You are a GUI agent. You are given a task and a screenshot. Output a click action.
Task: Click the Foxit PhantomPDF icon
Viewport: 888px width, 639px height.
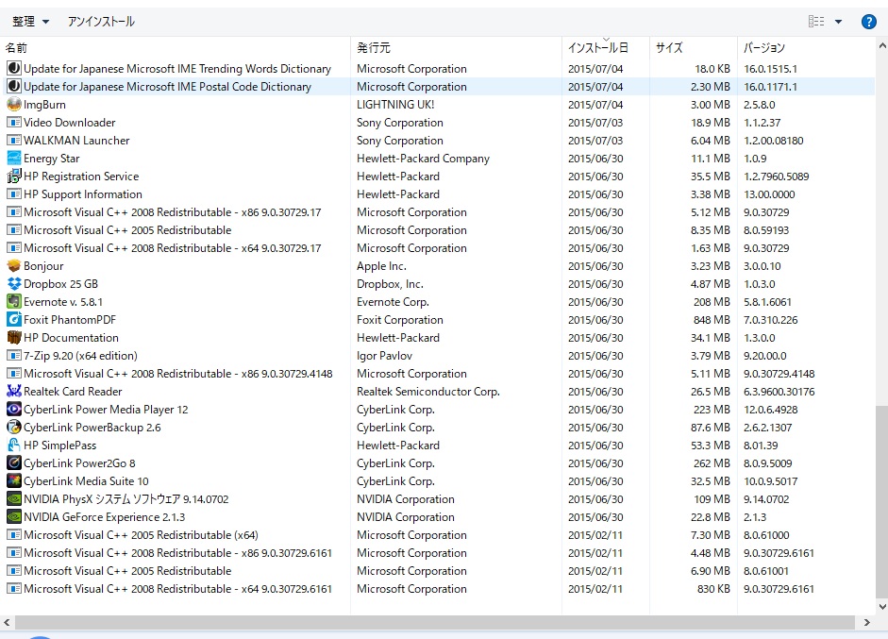14,320
